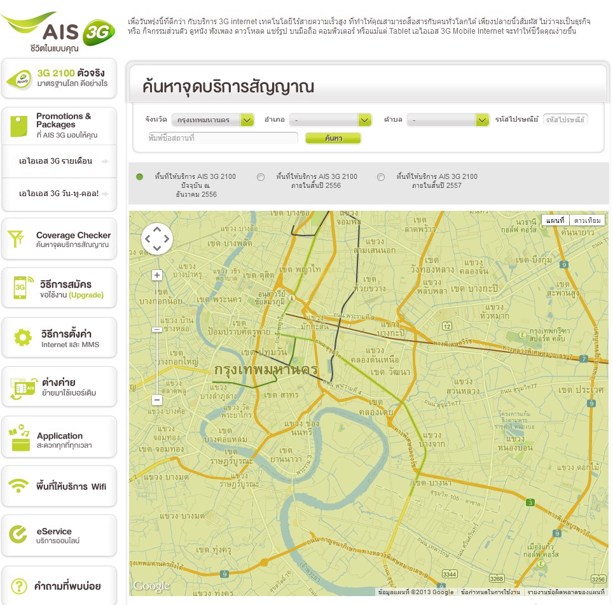Viewport: 613px width, 605px height.
Task: Click eService checkmark icon
Action: pyautogui.click(x=18, y=534)
